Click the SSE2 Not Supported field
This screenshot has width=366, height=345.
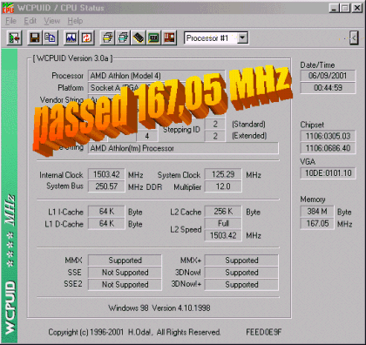click(x=125, y=285)
